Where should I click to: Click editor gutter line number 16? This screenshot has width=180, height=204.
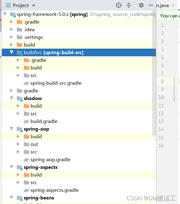coord(161,146)
